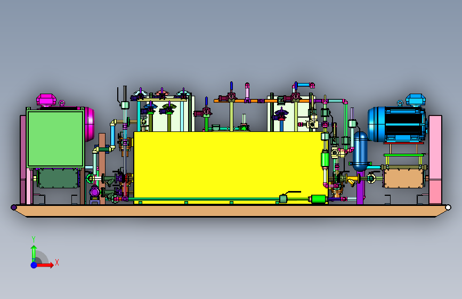Select blue elbow pipe at top right
Viewport: 462px width, 299px height.
[305, 85]
